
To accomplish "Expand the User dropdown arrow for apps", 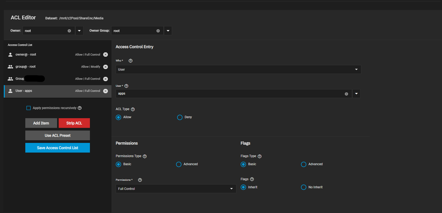I will point(356,94).
